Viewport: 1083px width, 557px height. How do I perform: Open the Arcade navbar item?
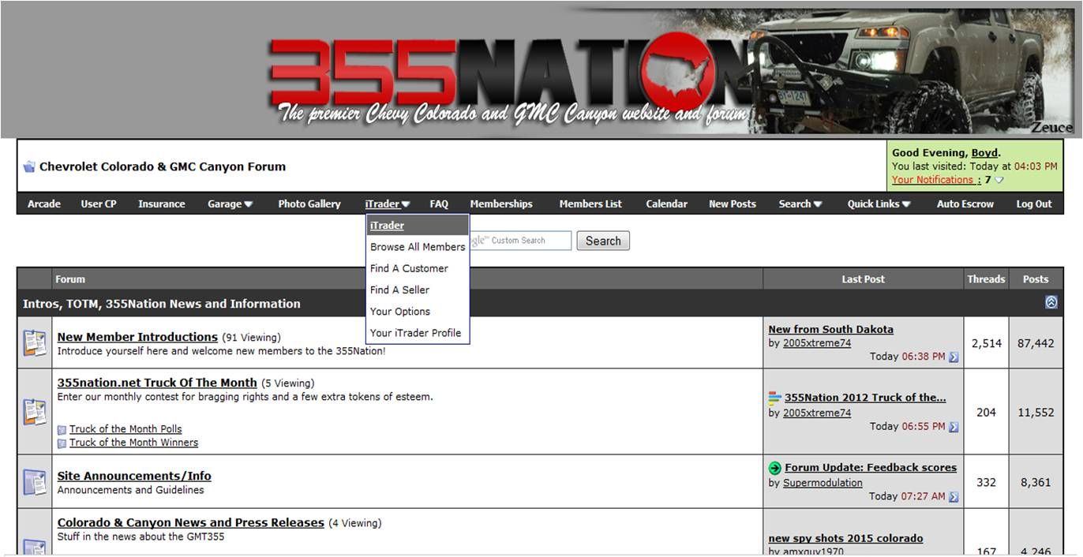(44, 204)
